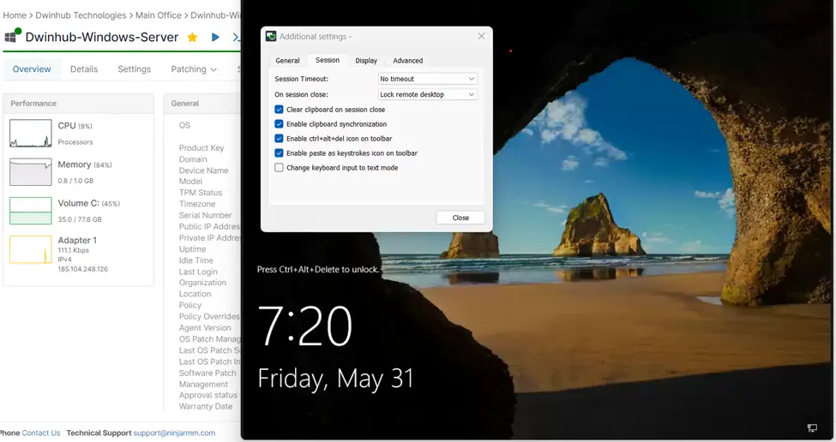Click the Close button in dialog
The height and width of the screenshot is (442, 836).
[460, 218]
